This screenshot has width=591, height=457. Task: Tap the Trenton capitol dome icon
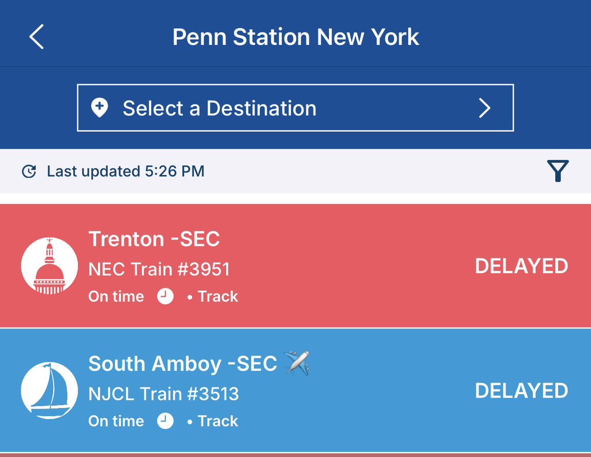pyautogui.click(x=50, y=265)
